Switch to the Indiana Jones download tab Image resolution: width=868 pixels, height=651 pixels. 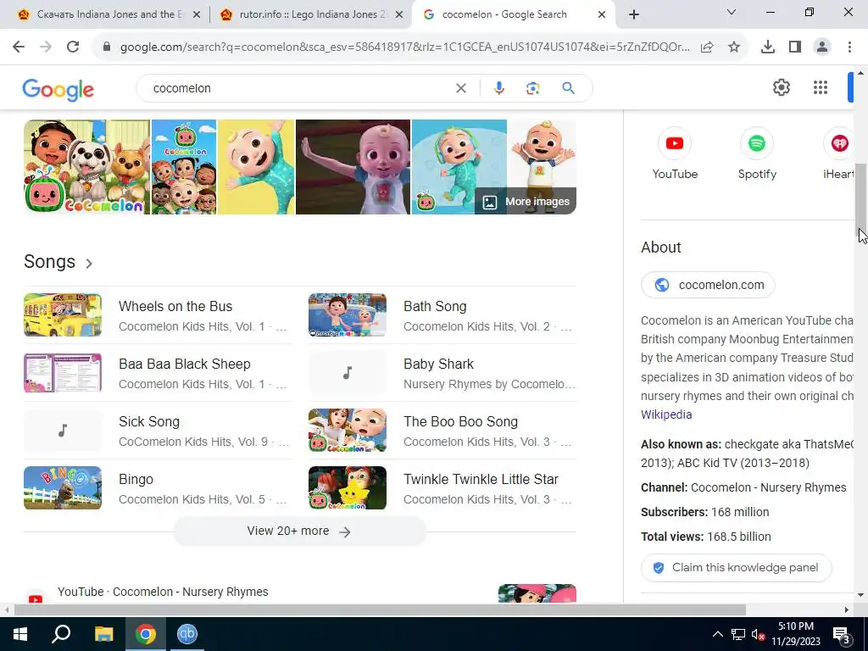click(x=108, y=14)
